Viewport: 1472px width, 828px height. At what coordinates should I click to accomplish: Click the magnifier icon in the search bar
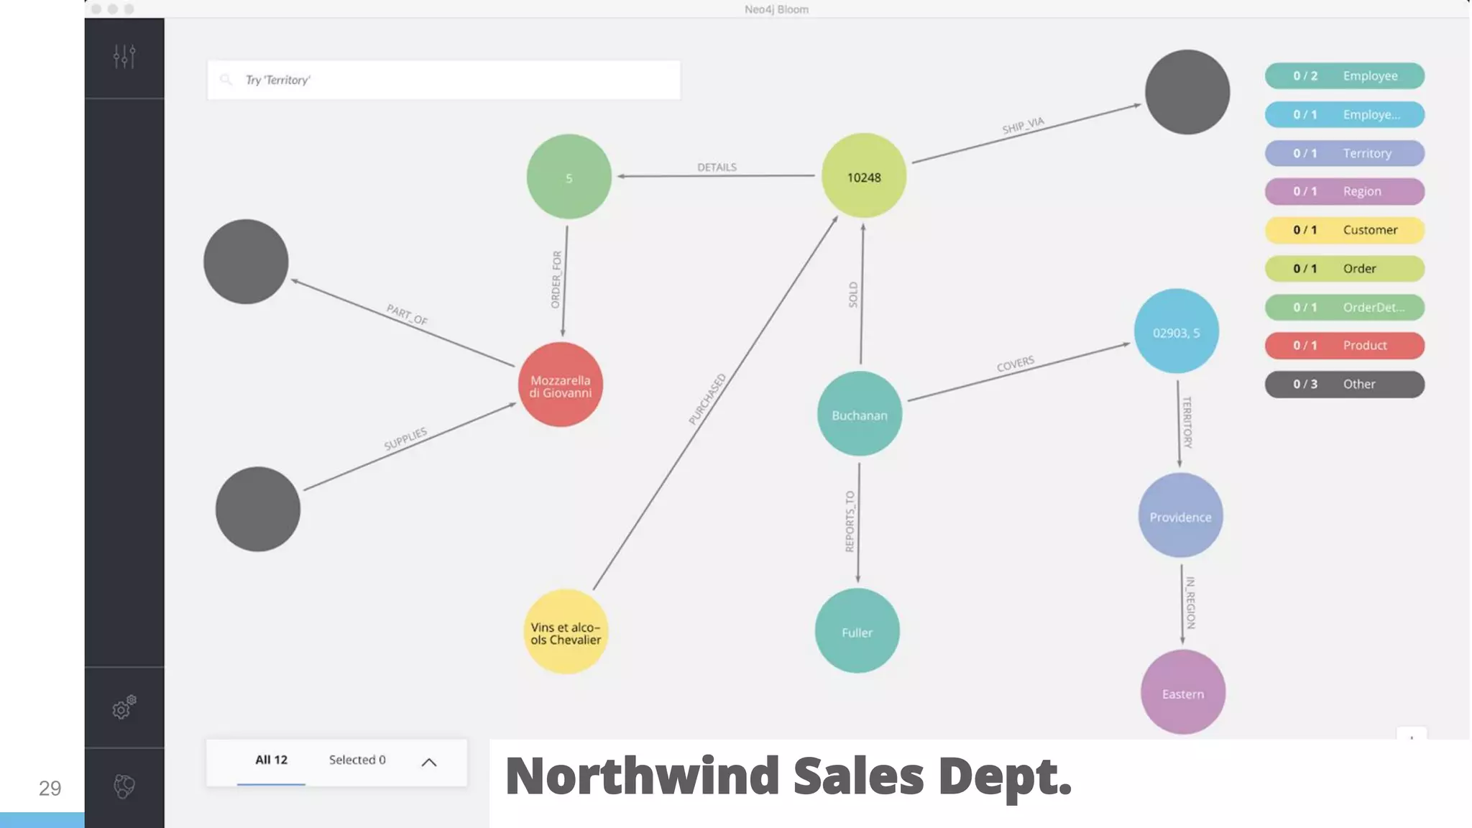click(x=226, y=80)
